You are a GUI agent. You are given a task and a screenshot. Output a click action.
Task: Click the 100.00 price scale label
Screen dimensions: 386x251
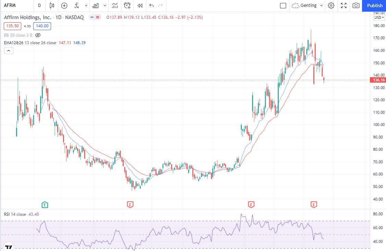(379, 125)
